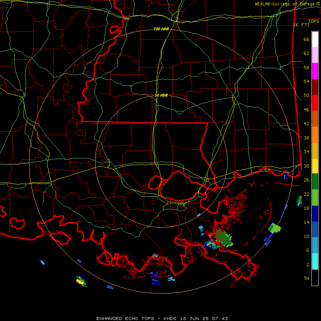Screen dimensions: 321x321
Task: Pick the navy blue legend band
Action: (315, 214)
